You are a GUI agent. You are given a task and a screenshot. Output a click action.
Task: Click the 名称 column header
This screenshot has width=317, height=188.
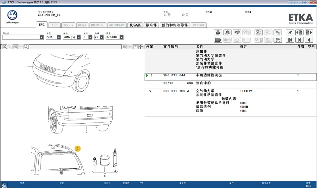point(199,46)
